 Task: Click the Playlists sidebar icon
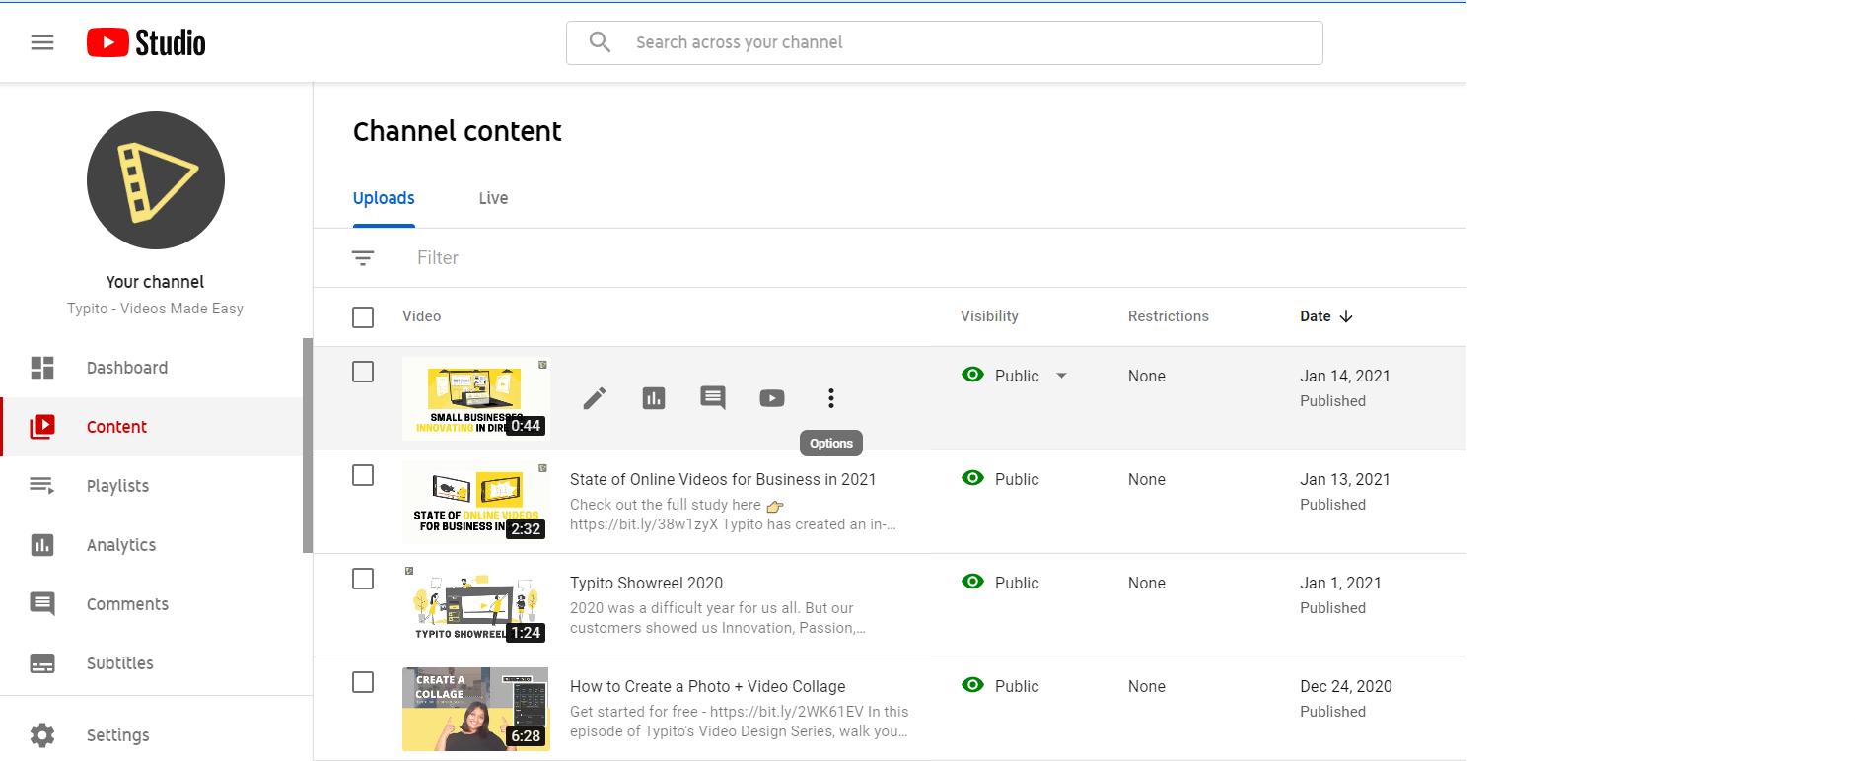tap(42, 486)
